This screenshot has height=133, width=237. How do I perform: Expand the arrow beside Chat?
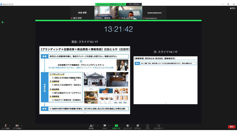[x=109, y=125]
